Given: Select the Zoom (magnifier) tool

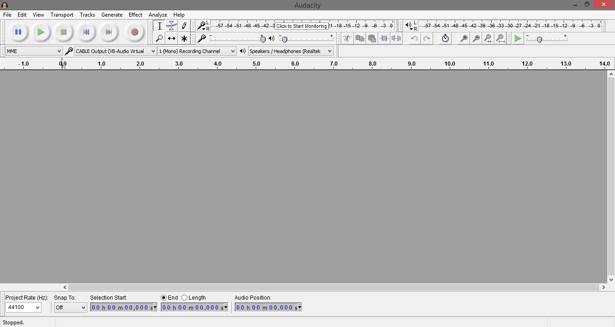Looking at the screenshot, I should click(x=159, y=39).
